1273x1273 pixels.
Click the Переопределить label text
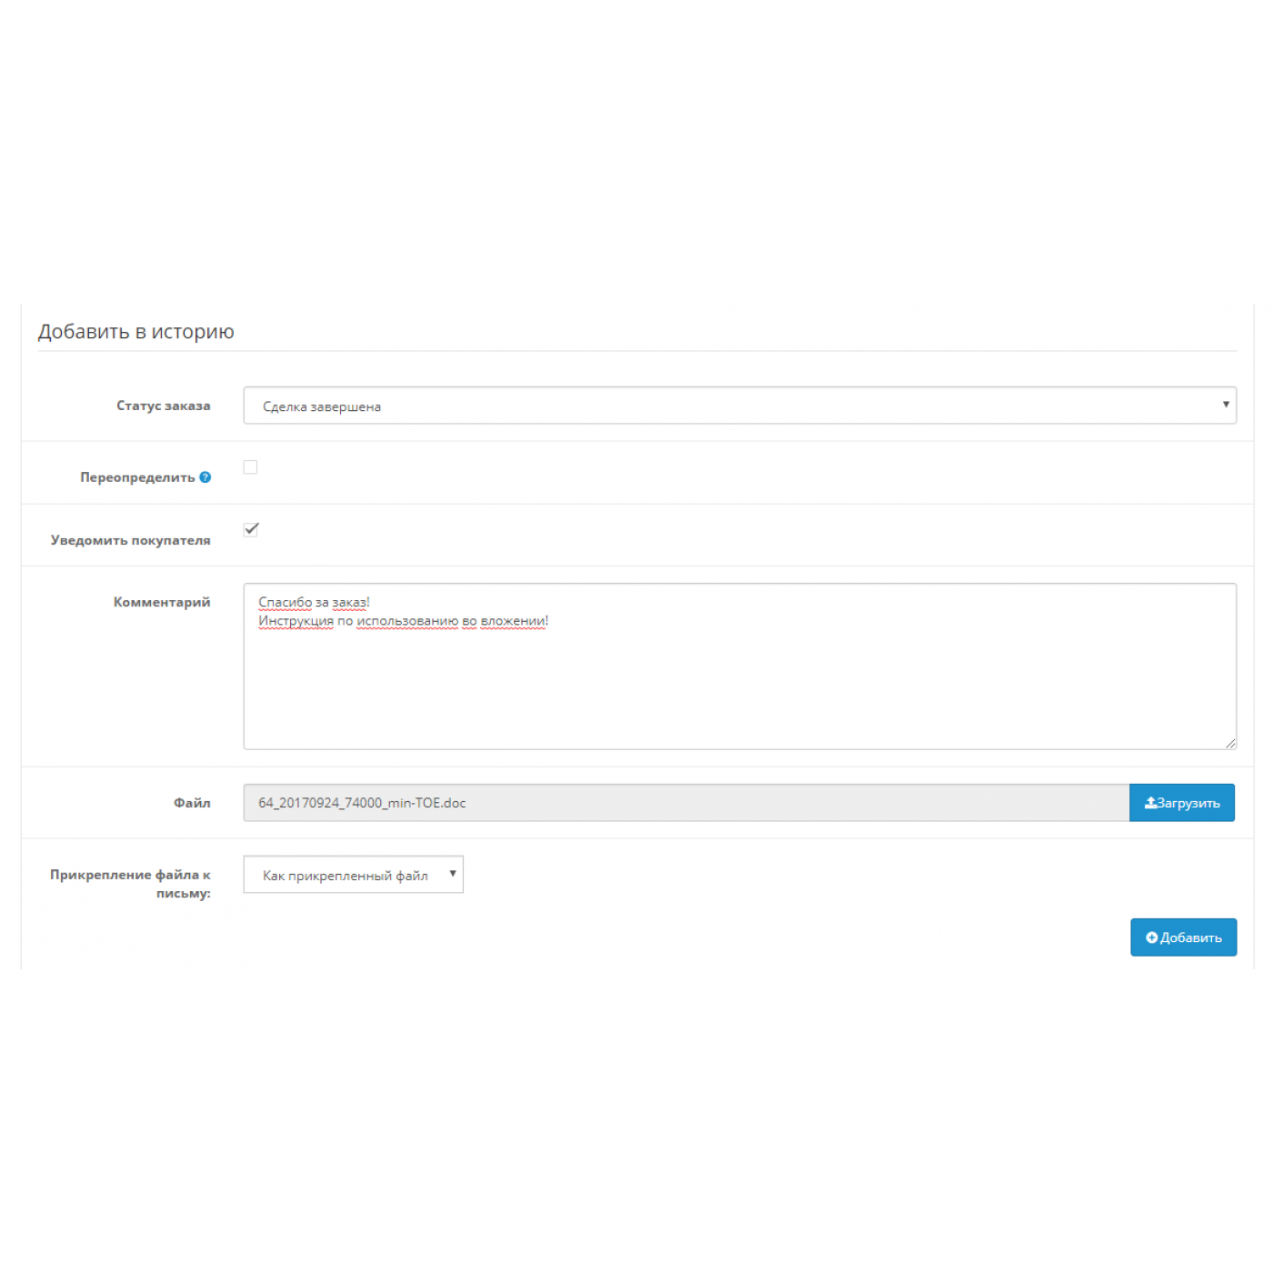[x=137, y=477]
